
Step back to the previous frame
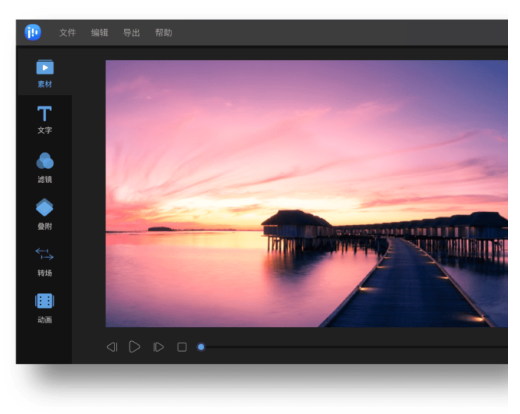click(x=111, y=347)
